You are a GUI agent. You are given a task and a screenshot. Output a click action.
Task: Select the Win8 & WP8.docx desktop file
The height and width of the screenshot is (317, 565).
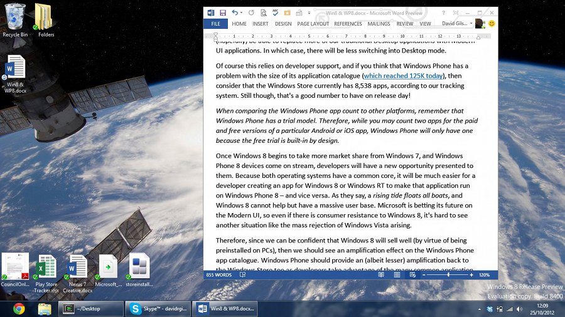point(15,74)
